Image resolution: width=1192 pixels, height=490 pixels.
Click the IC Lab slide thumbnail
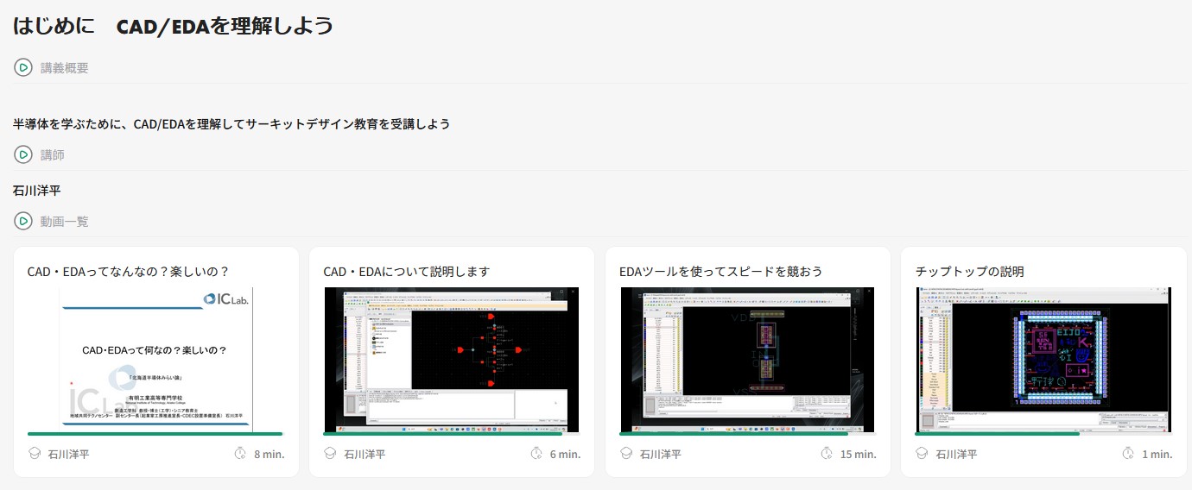point(155,358)
